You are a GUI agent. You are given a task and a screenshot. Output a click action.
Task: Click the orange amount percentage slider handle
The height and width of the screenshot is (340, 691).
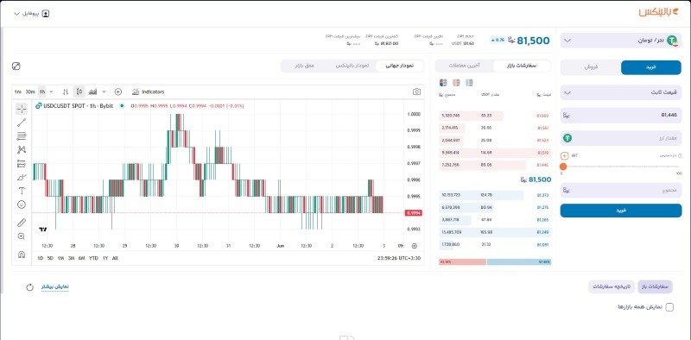coord(563,167)
